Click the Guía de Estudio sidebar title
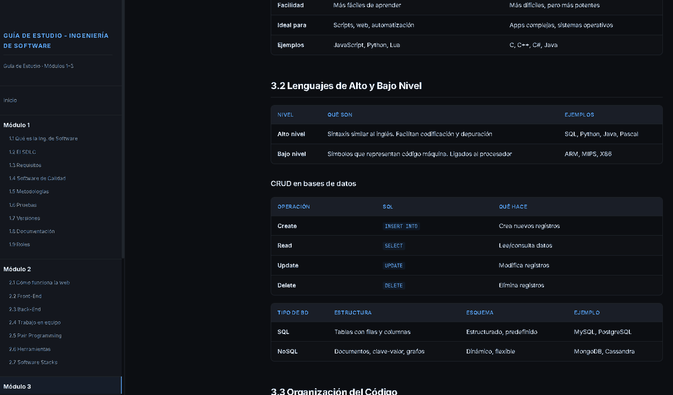Image resolution: width=673 pixels, height=395 pixels. pos(56,40)
